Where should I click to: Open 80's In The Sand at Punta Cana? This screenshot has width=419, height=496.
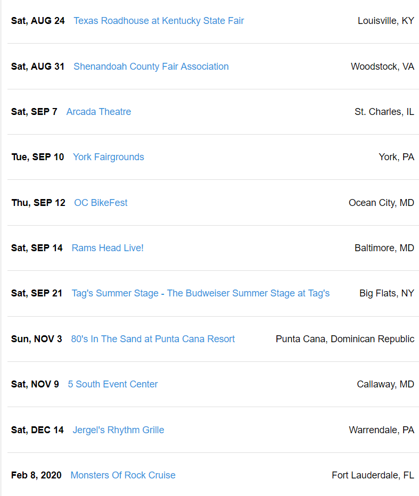point(153,339)
